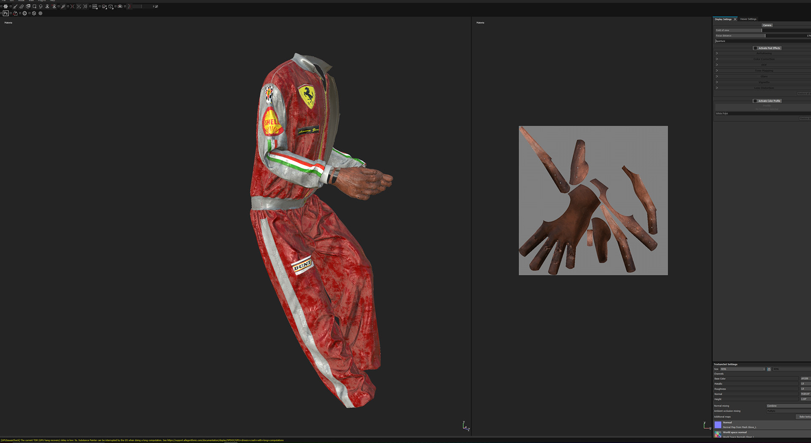Open the camera rotation mode icon

(x=104, y=6)
